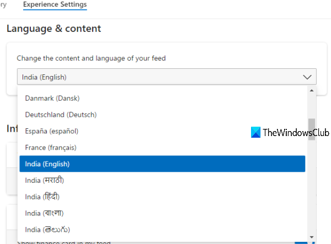Pick India (हिंदी) Hindi option
331x244 pixels.
[42, 197]
